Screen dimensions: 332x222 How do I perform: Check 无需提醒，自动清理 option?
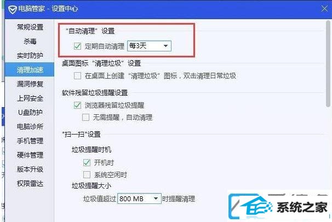pyautogui.click(x=85, y=117)
